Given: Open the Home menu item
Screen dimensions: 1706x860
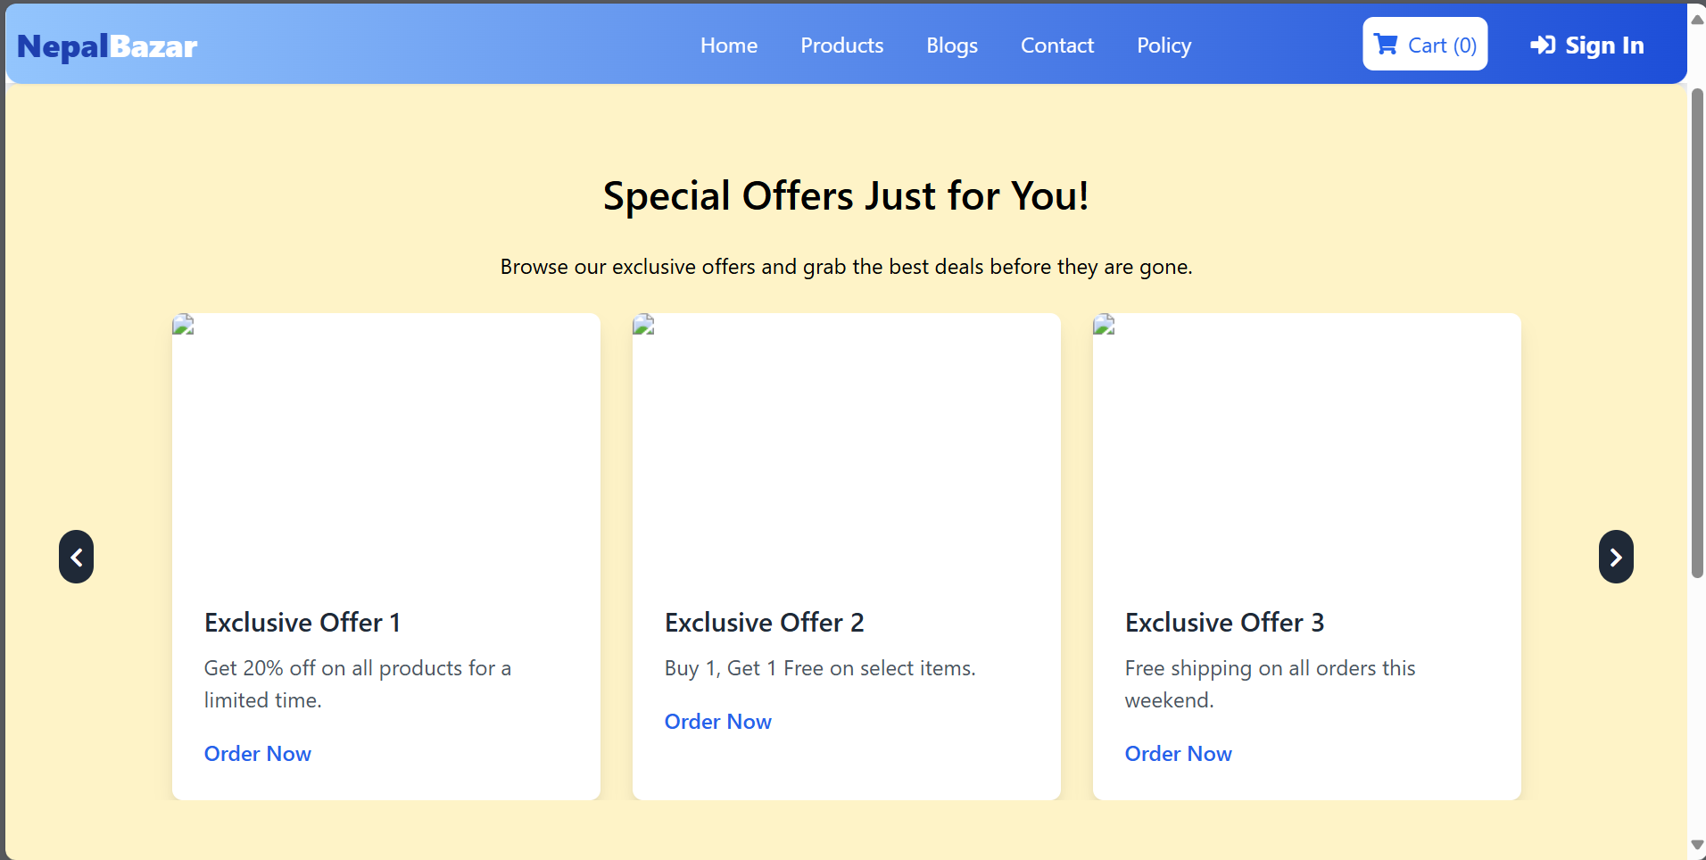Looking at the screenshot, I should tap(728, 45).
